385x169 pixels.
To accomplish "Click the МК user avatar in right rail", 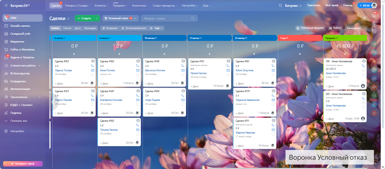I will point(374,87).
